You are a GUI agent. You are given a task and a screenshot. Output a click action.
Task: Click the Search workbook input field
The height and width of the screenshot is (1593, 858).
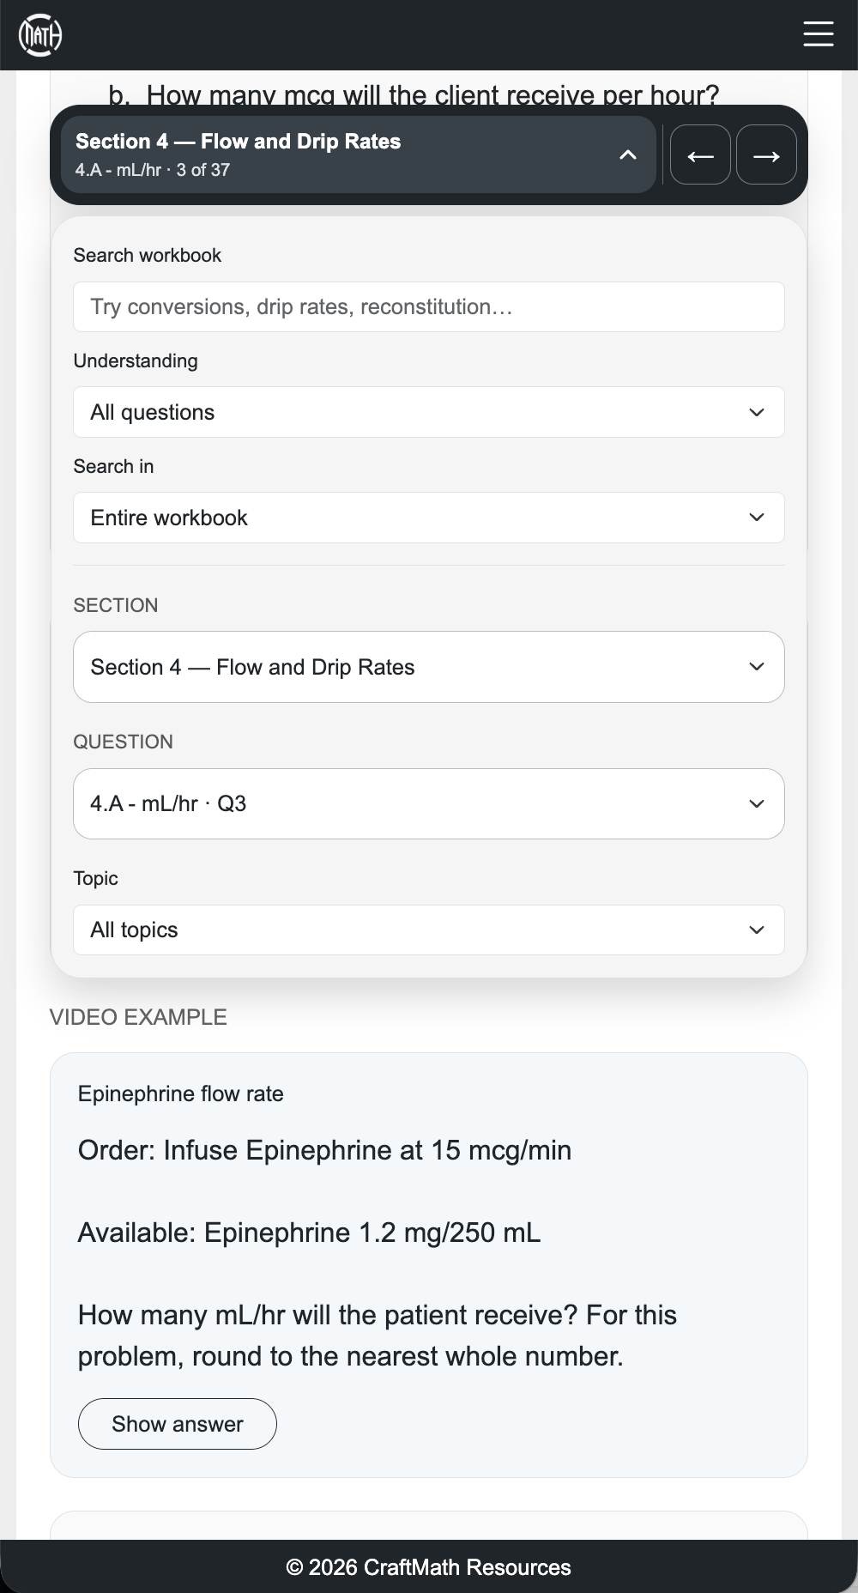tap(429, 306)
